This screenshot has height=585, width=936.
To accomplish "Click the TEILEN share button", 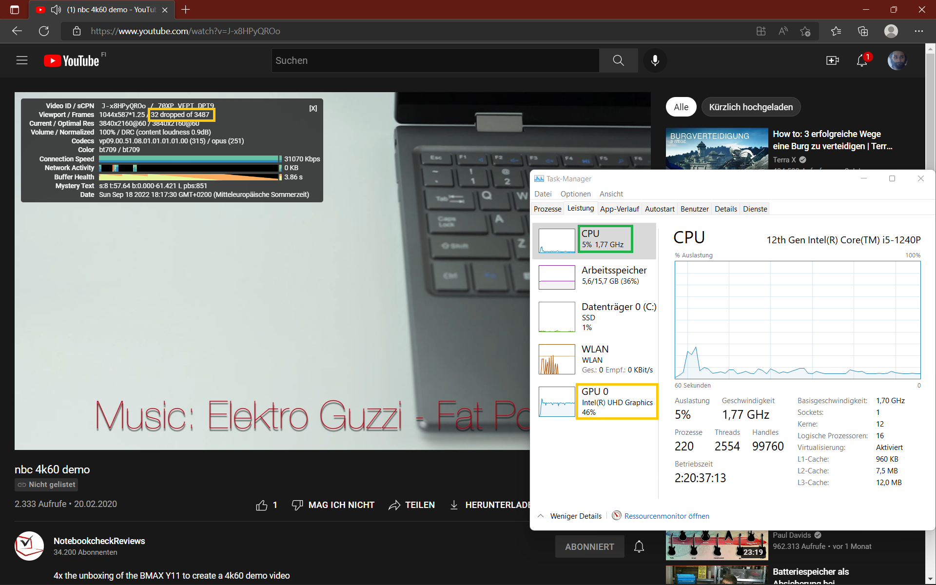I will click(x=411, y=505).
